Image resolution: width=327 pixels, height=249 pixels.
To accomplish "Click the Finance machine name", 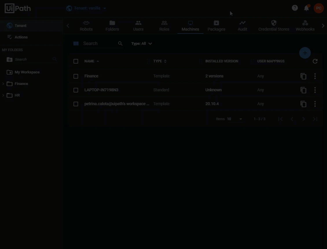I will point(91,76).
